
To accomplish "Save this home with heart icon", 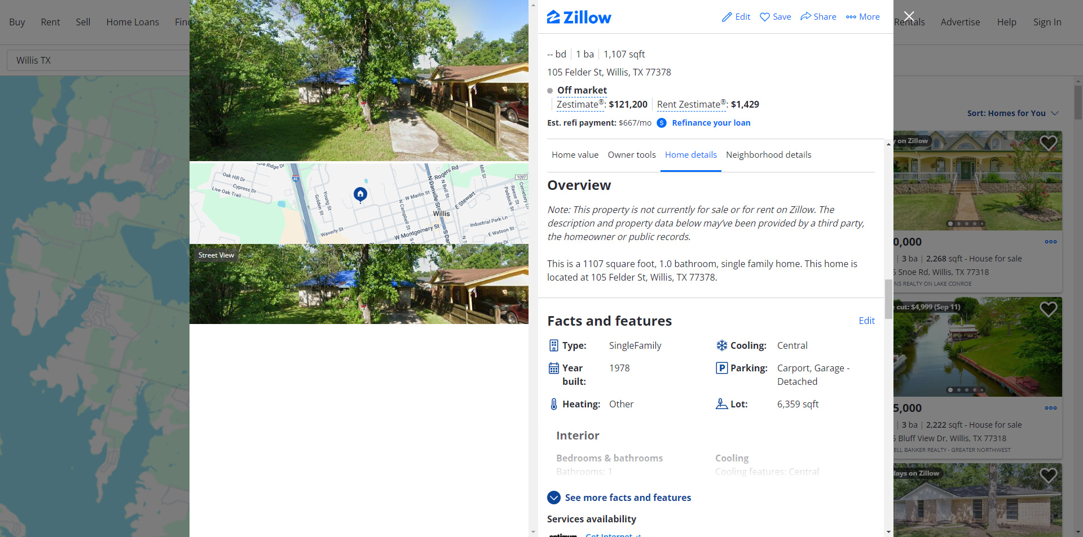I will (x=765, y=17).
